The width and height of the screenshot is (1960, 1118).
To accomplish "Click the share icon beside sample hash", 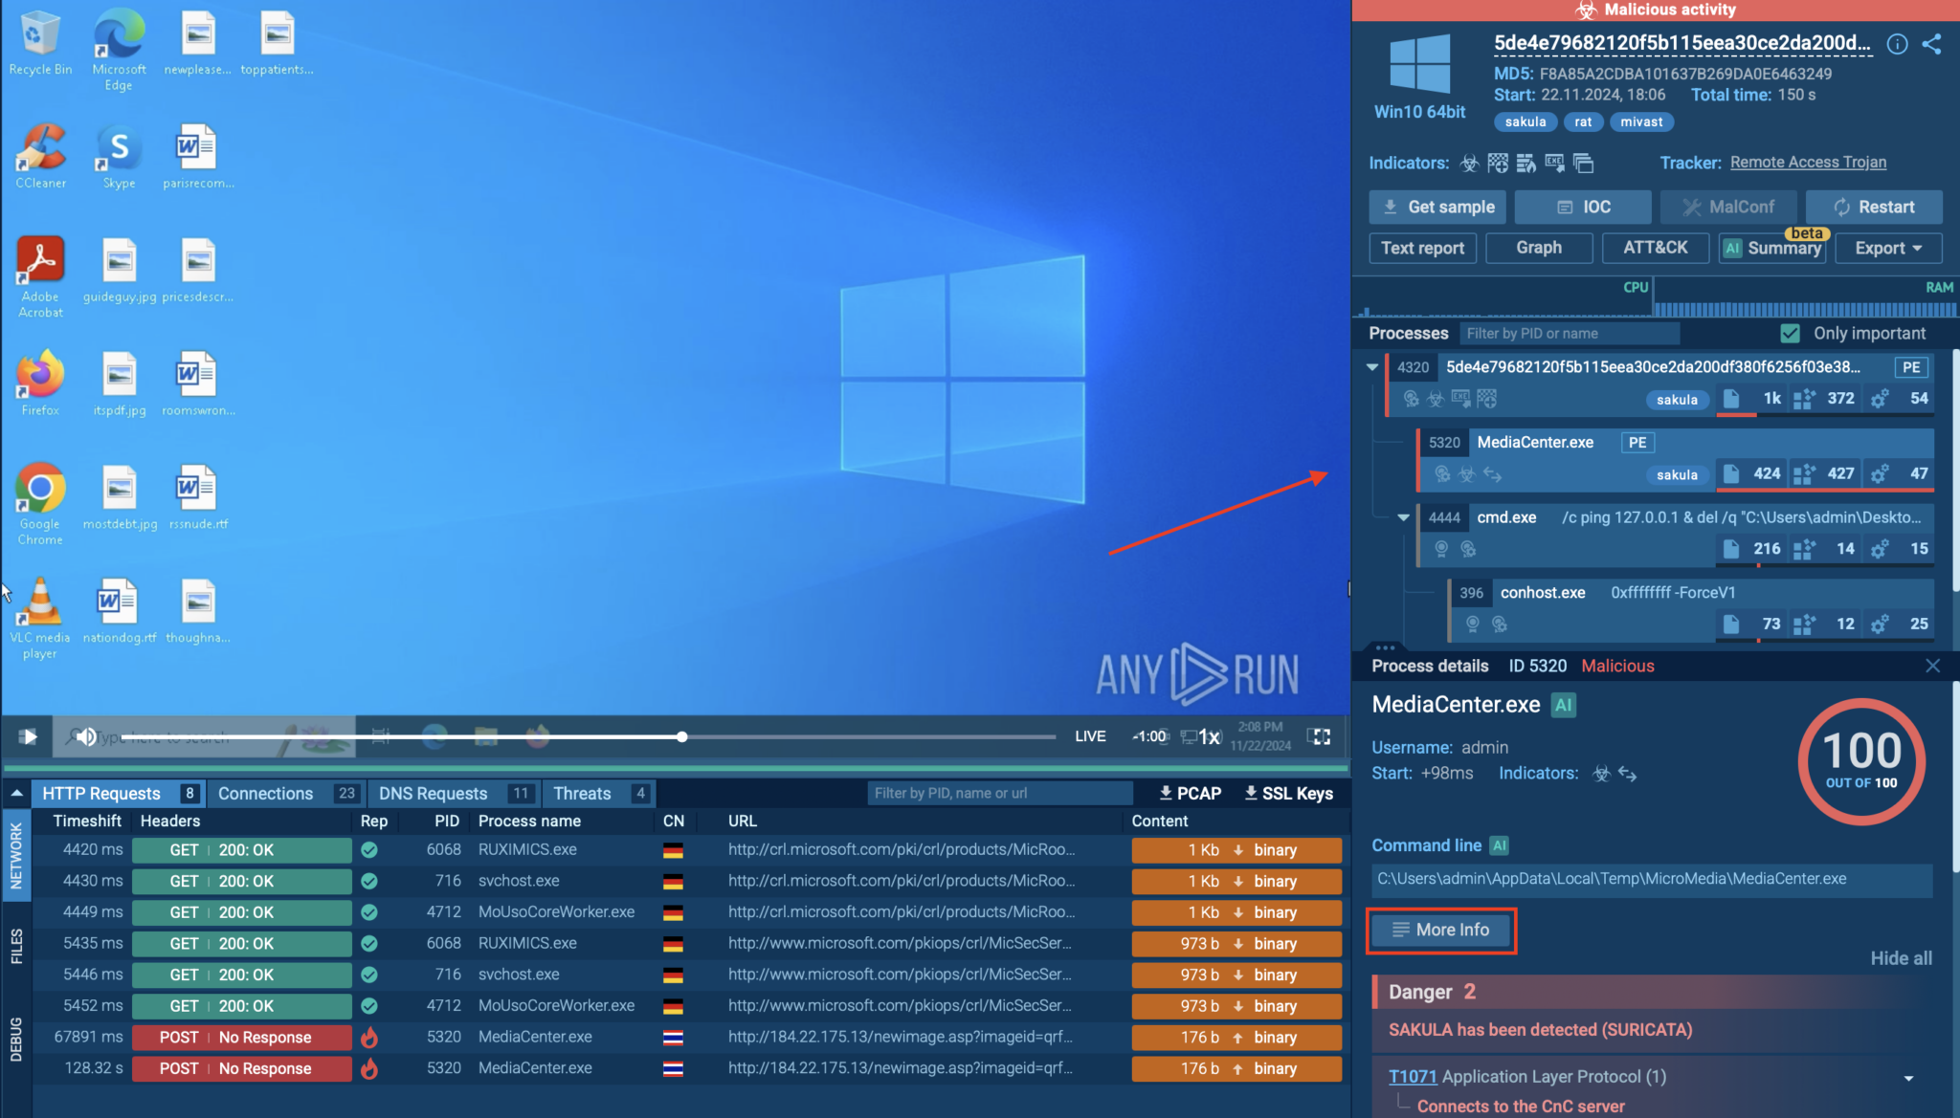I will pos(1931,44).
